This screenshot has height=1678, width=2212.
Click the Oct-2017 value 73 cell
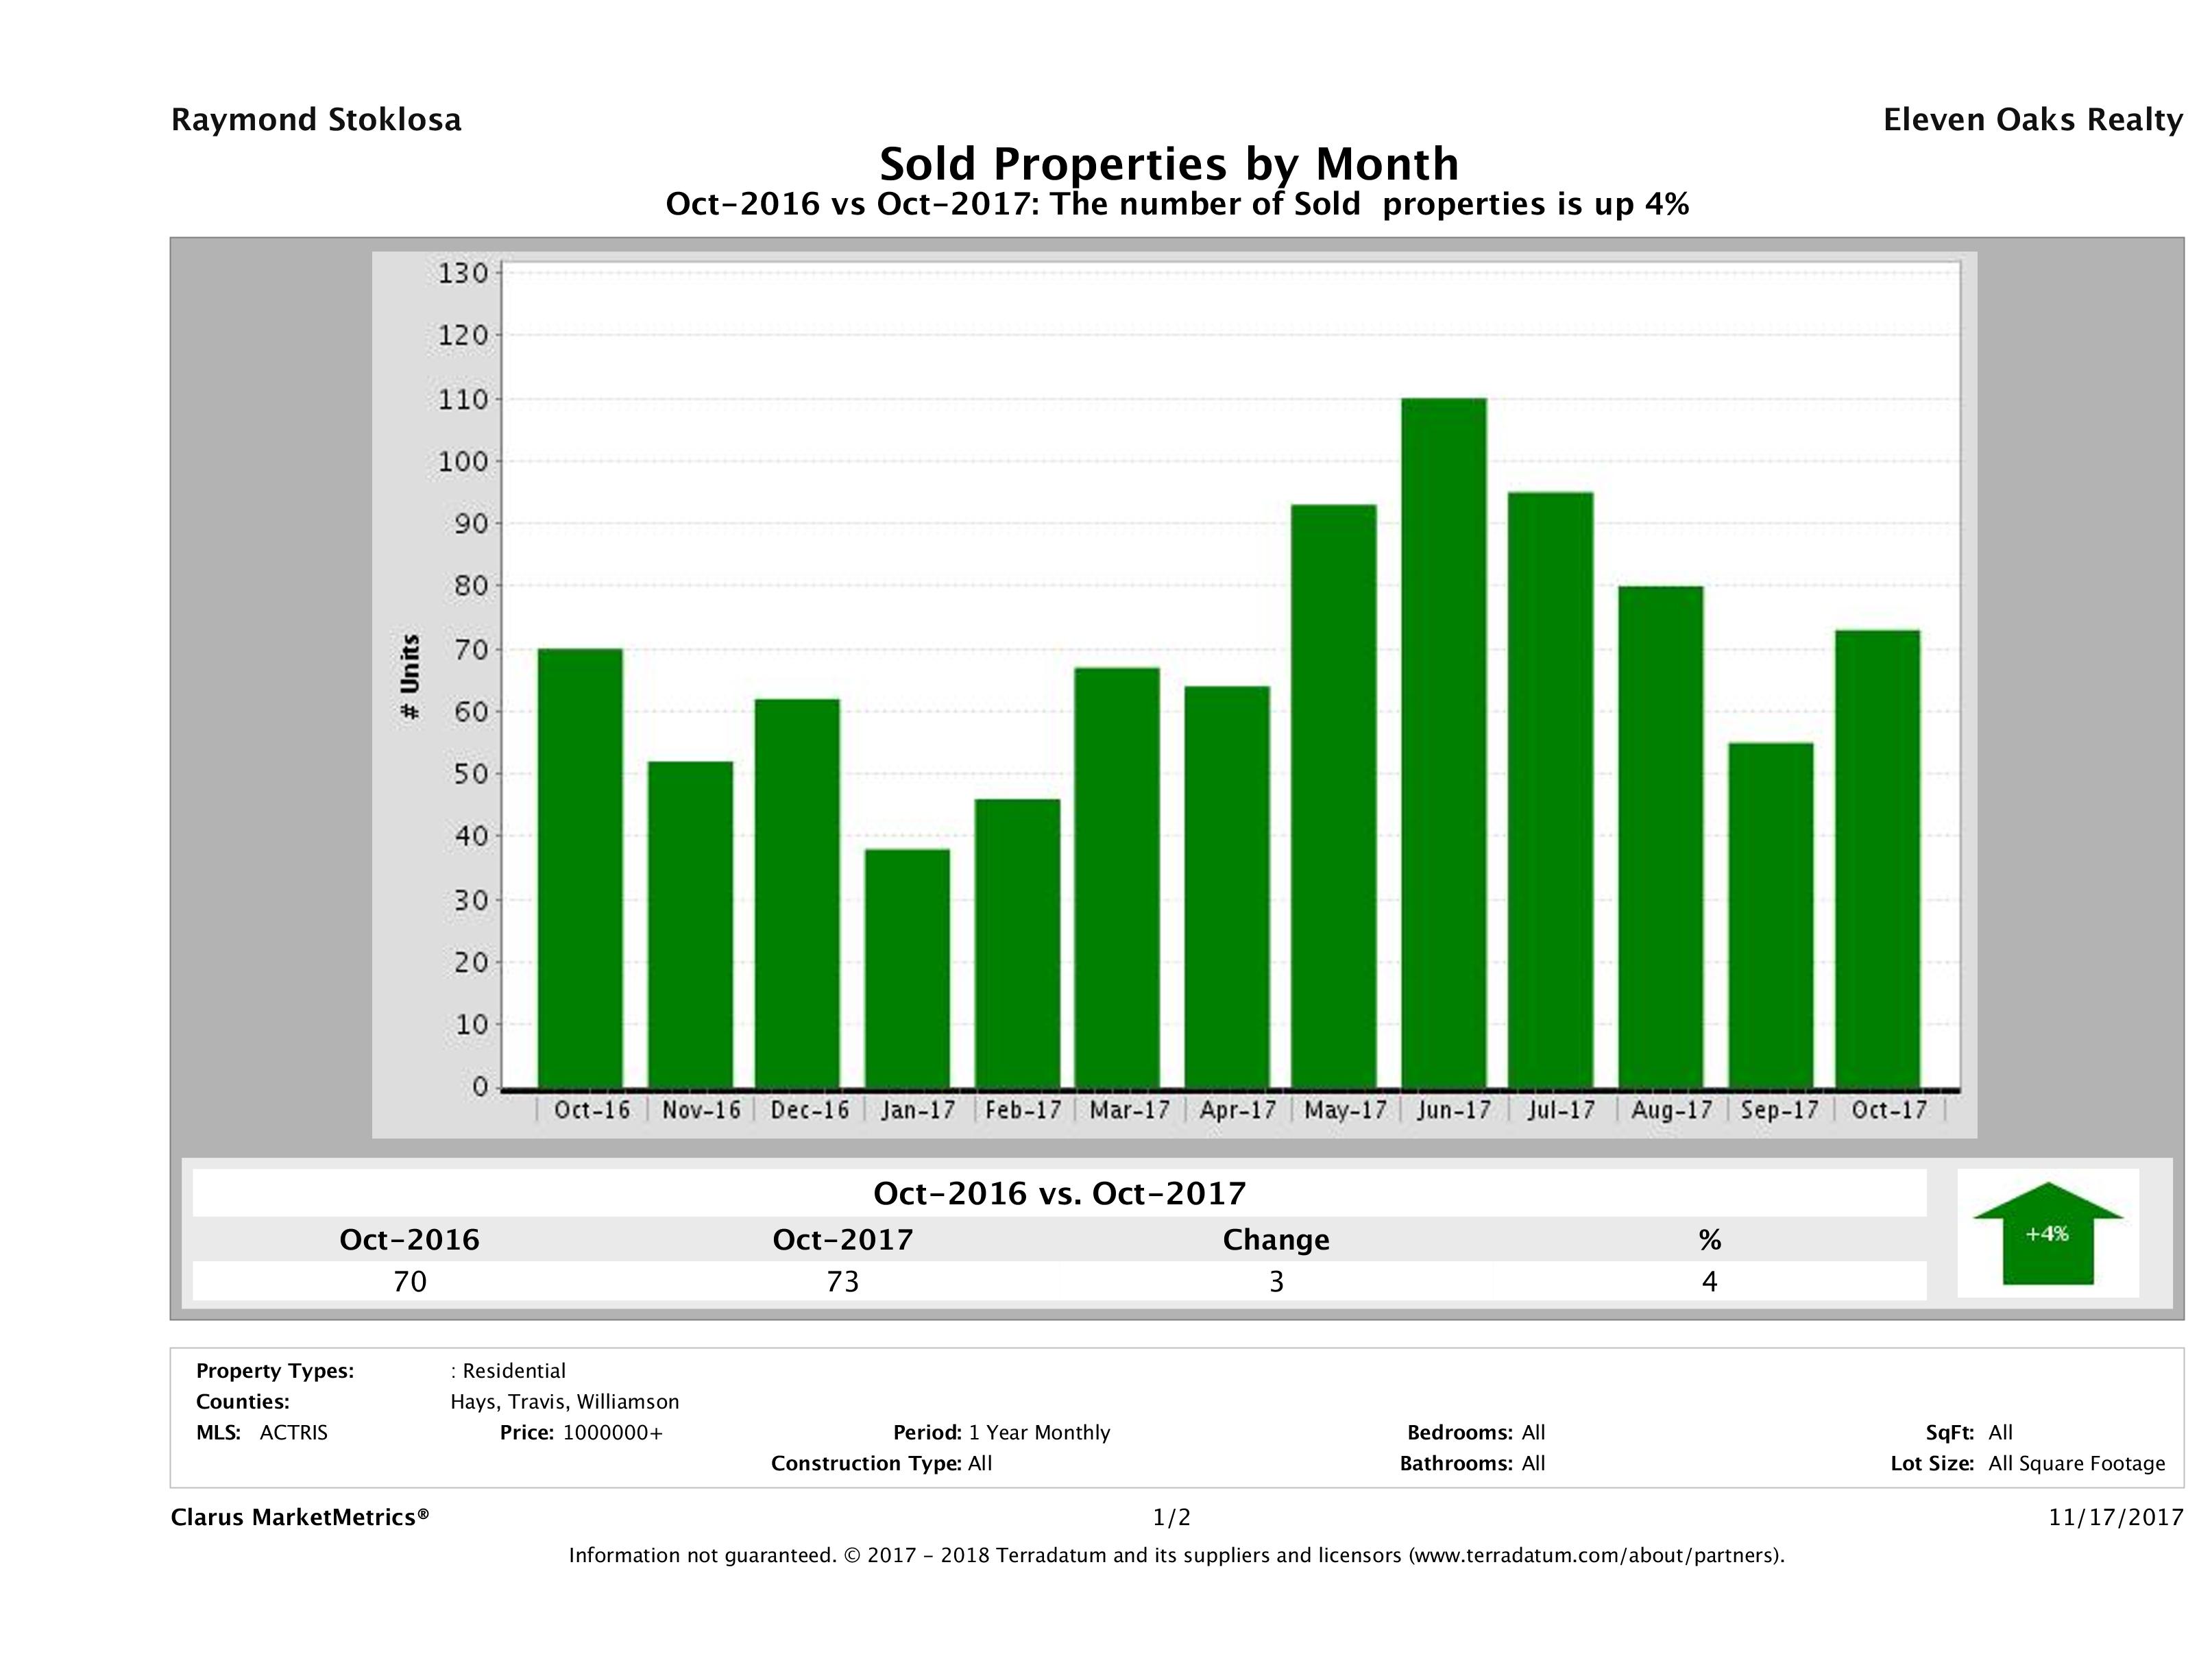click(842, 1281)
